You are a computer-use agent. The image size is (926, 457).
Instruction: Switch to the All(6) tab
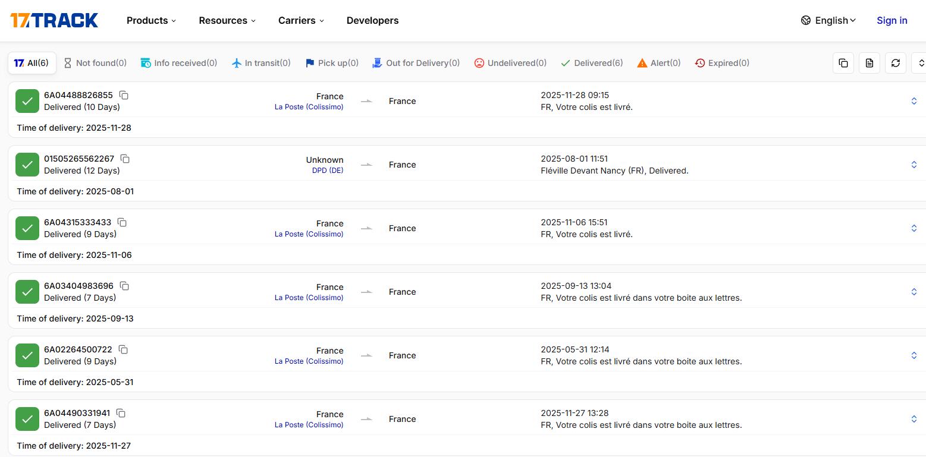point(32,62)
